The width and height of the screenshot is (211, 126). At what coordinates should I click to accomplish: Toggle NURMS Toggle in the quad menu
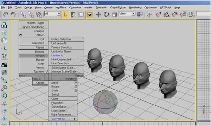36,23
